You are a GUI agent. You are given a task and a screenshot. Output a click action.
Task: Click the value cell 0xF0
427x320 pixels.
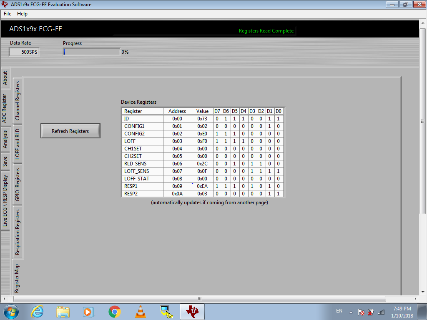pos(202,141)
